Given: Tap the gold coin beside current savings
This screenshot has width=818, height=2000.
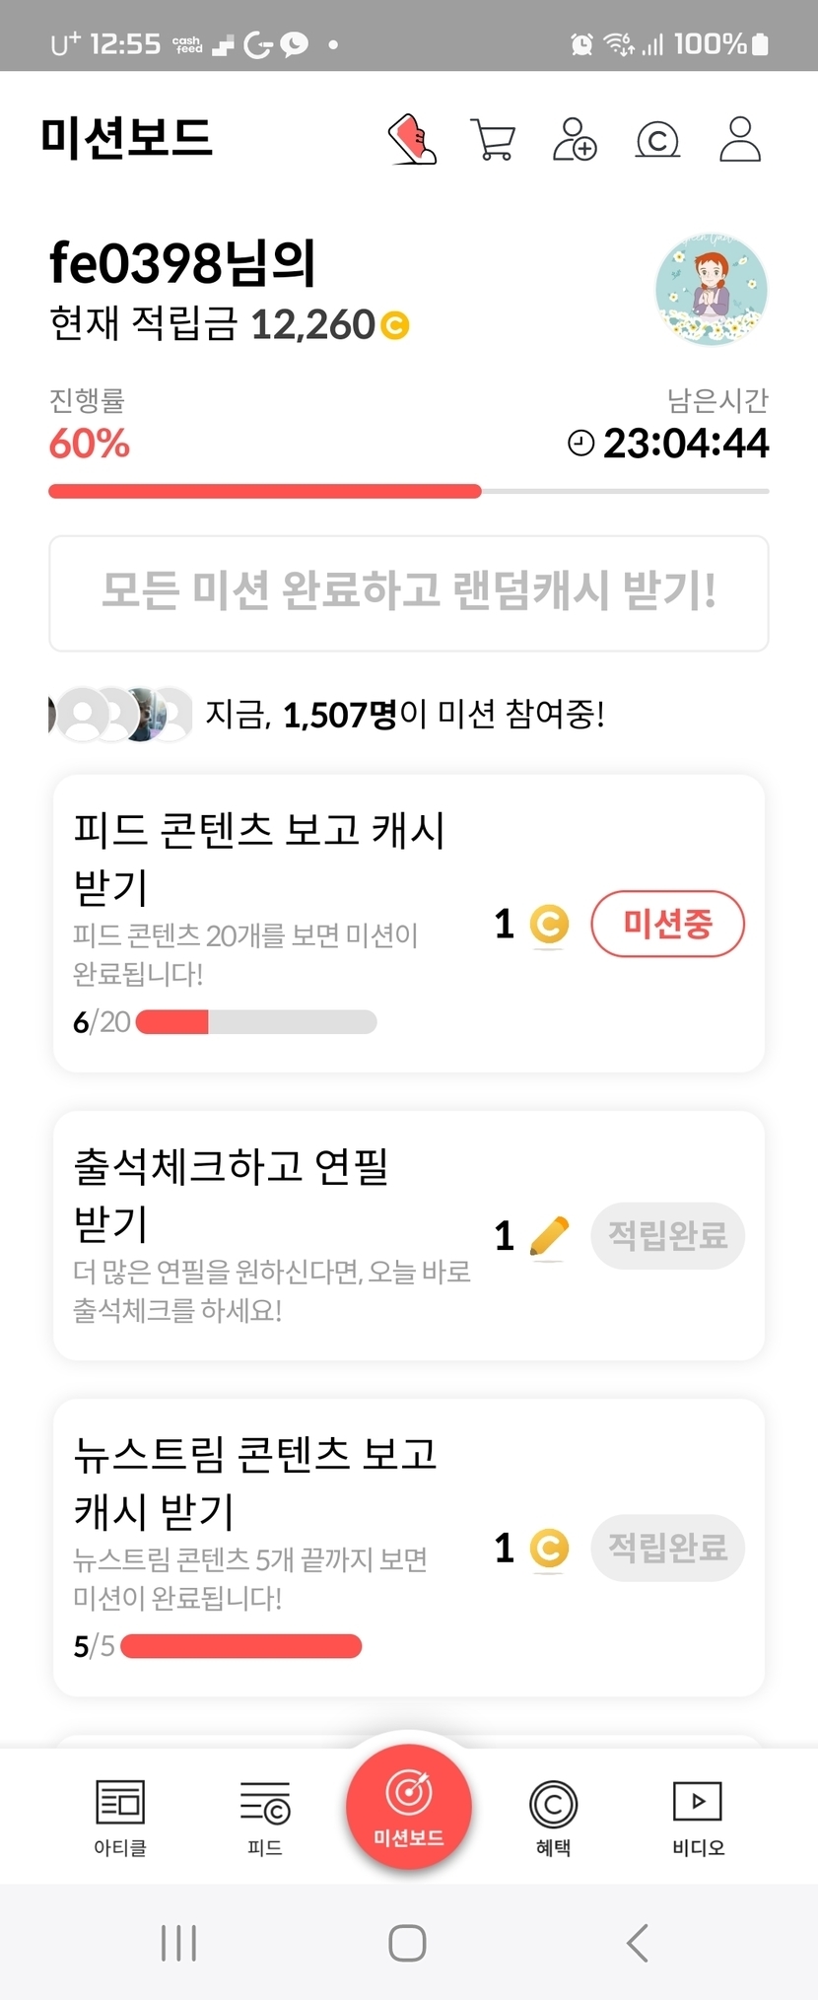Looking at the screenshot, I should [x=395, y=325].
